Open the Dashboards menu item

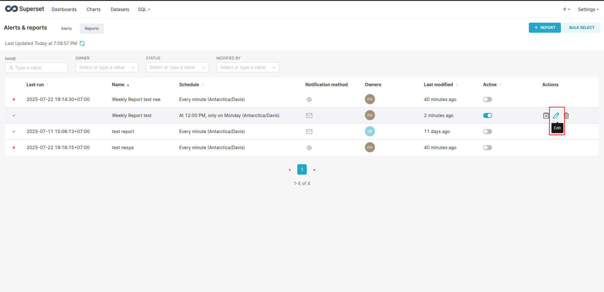64,9
